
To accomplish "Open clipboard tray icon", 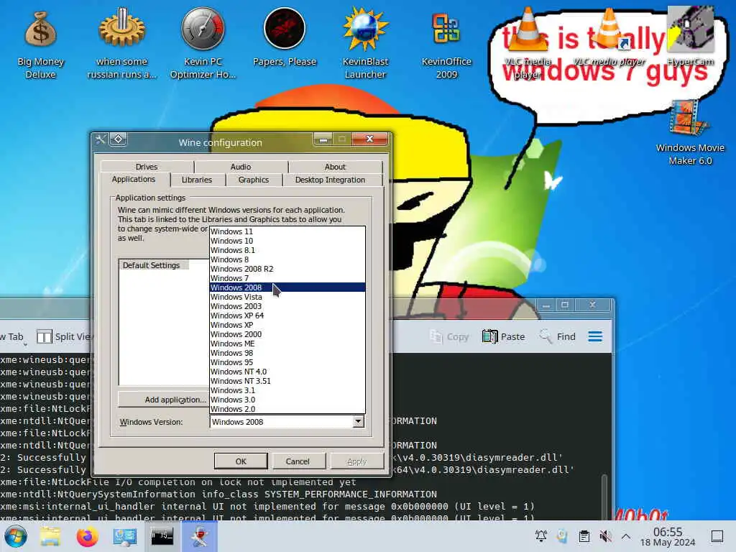I will (584, 536).
